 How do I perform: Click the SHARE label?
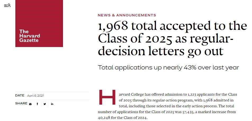click(x=21, y=104)
